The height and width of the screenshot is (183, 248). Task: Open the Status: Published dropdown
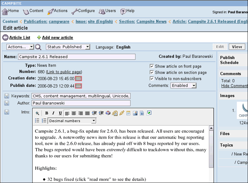(x=68, y=47)
